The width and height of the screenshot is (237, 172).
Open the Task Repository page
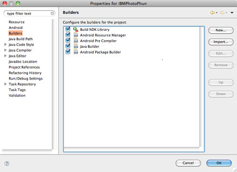[x=22, y=84]
